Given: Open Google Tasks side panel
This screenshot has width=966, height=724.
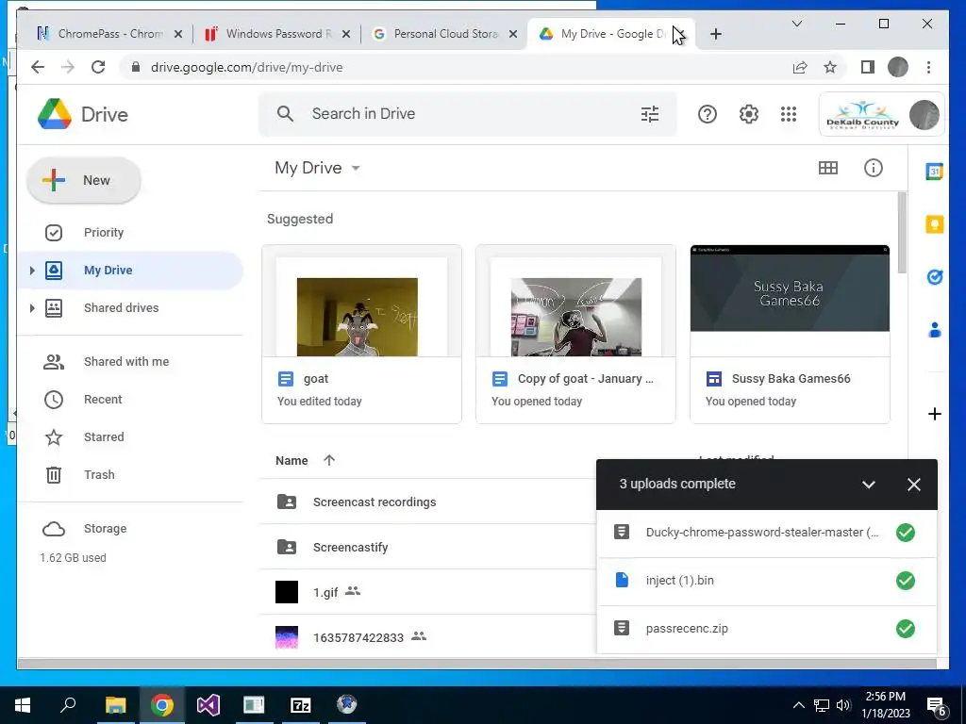Looking at the screenshot, I should (x=935, y=277).
